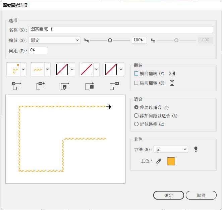Open the 方法 colorization method dropdown
222x210 pixels.
click(x=171, y=149)
